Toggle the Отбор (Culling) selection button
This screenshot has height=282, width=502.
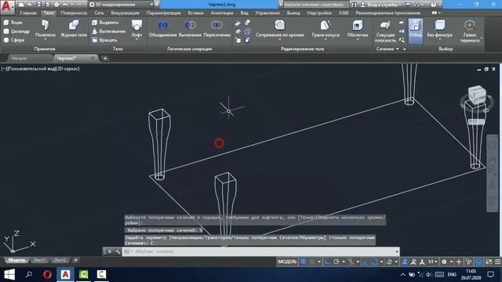416,31
